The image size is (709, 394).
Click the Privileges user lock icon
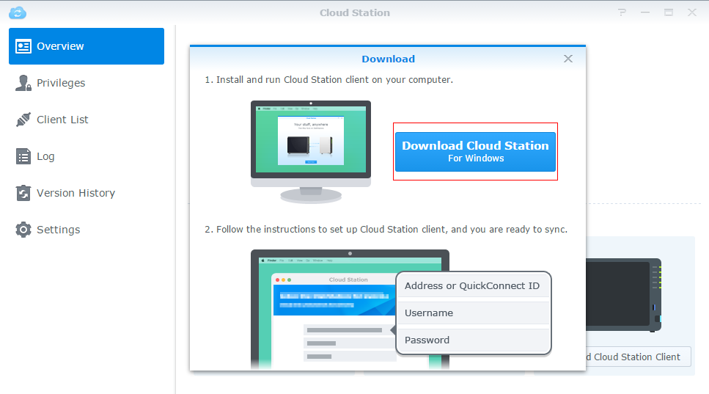coord(23,83)
